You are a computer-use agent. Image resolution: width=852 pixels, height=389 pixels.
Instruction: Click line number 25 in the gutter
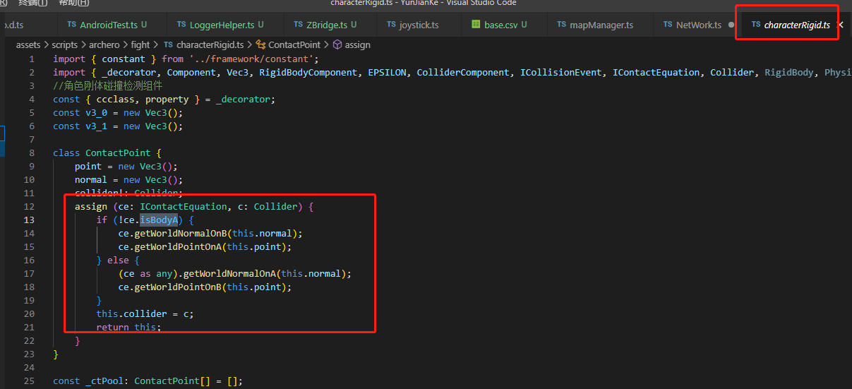(x=29, y=381)
